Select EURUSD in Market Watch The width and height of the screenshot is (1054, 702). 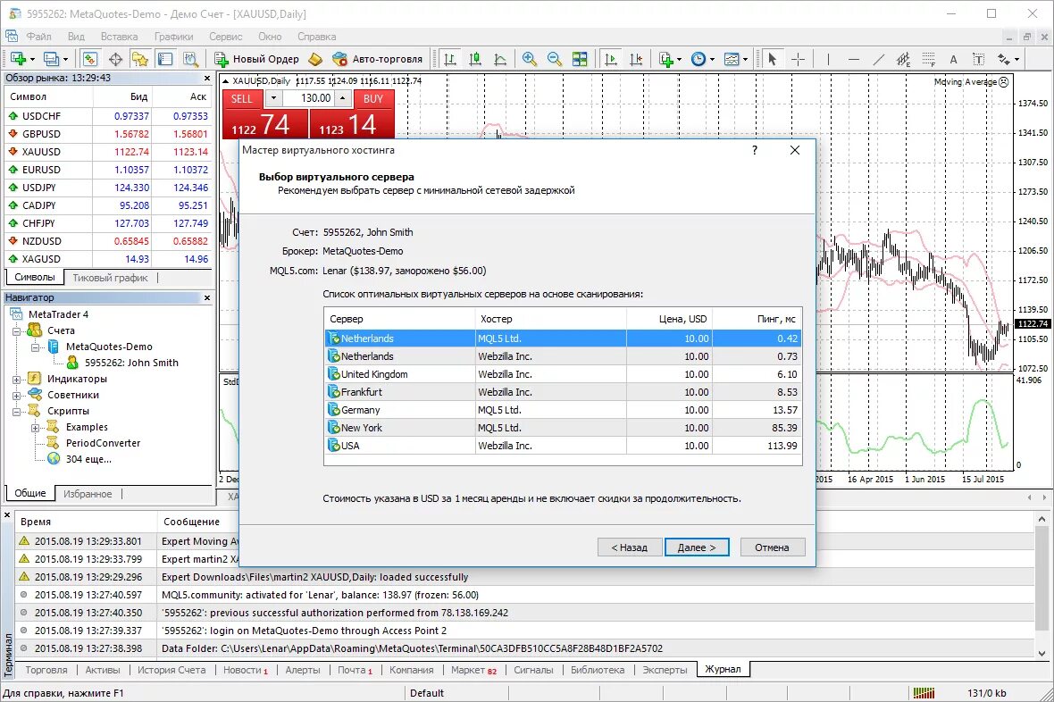click(x=108, y=170)
